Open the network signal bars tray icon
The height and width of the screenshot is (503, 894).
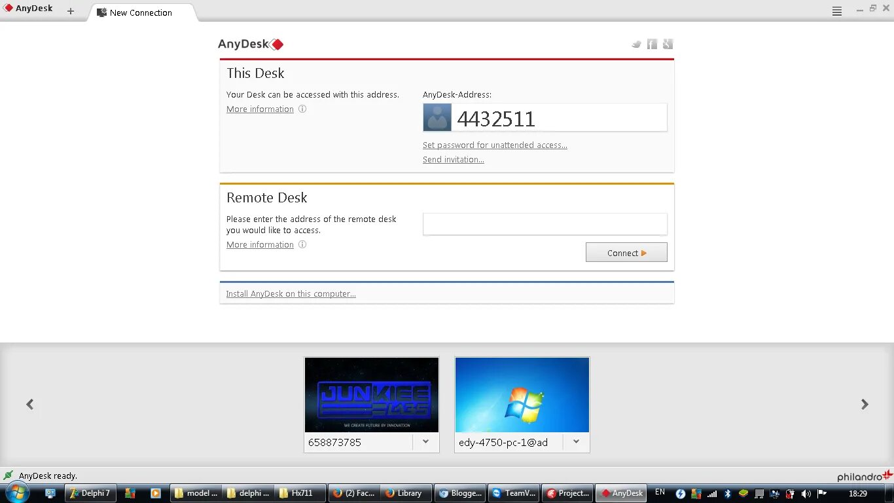click(711, 493)
